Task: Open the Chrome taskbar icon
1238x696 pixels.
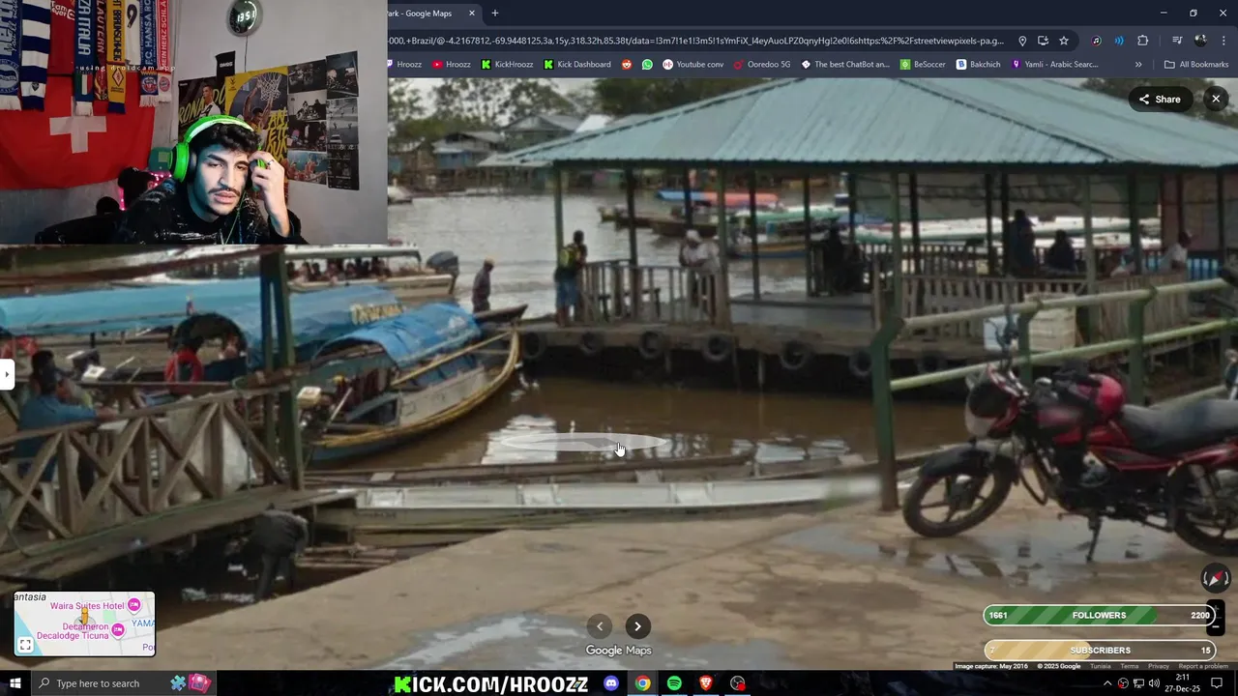Action: (x=643, y=683)
